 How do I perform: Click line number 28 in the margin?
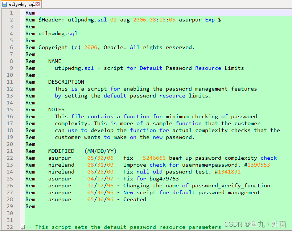pos(10,199)
